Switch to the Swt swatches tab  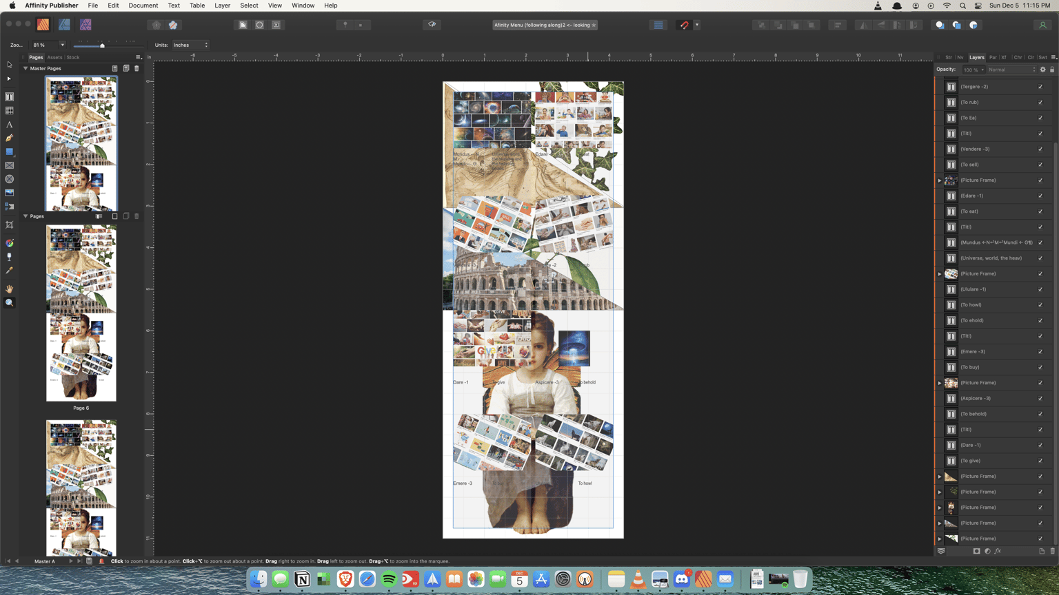pyautogui.click(x=1042, y=58)
